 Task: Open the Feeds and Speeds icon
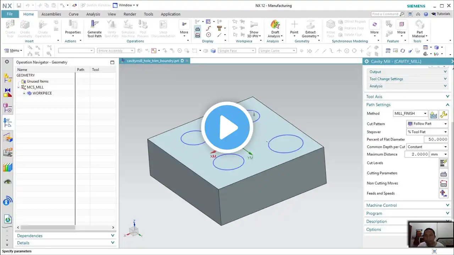coord(443,193)
